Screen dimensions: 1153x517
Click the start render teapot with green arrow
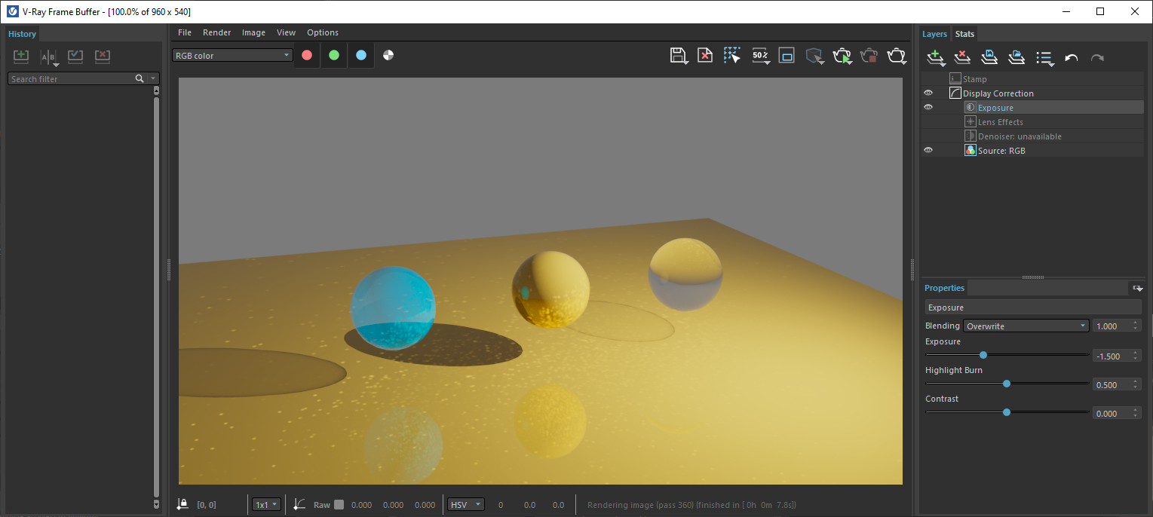tap(842, 56)
